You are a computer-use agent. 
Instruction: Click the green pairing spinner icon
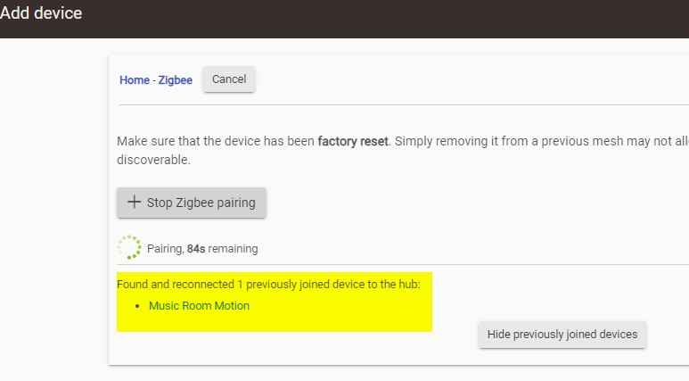coord(129,247)
